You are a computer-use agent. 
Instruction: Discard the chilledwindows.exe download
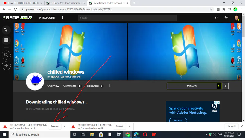click(120, 127)
